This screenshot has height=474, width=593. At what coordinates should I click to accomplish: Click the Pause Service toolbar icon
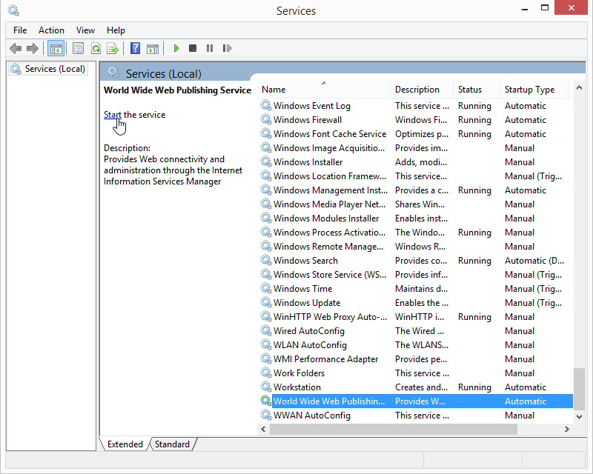pyautogui.click(x=210, y=48)
